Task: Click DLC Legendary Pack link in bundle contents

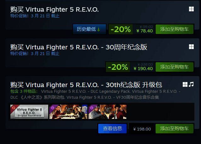Action: click(111, 91)
